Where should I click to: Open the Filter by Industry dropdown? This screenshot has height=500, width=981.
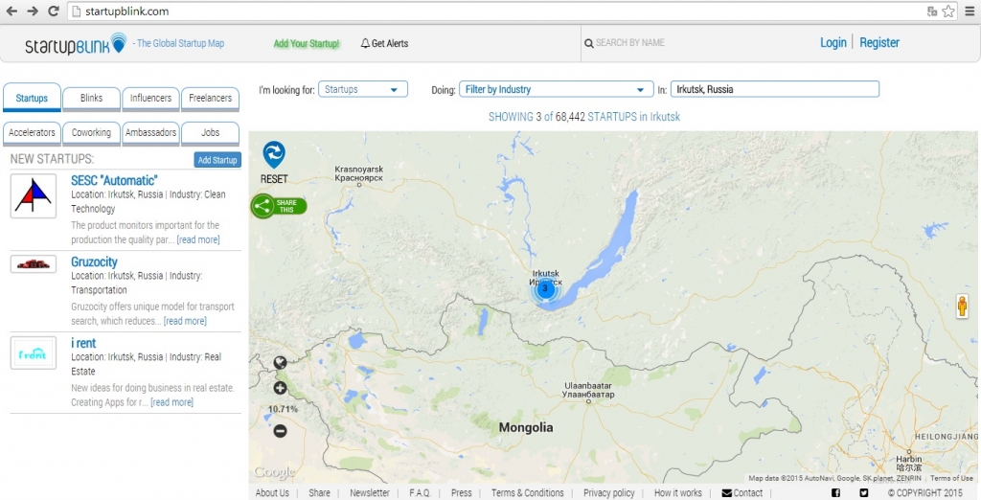(555, 89)
